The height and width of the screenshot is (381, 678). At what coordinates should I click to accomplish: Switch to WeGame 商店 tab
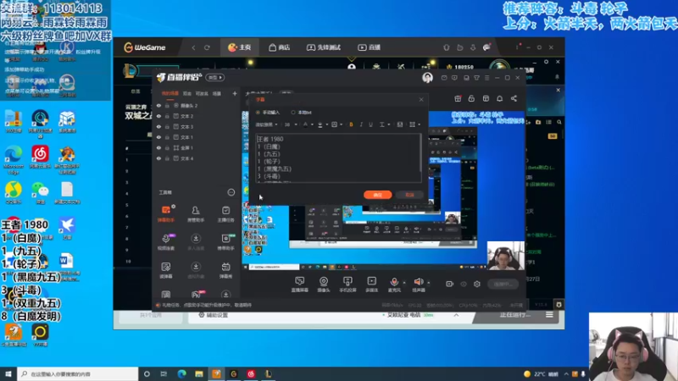point(280,47)
